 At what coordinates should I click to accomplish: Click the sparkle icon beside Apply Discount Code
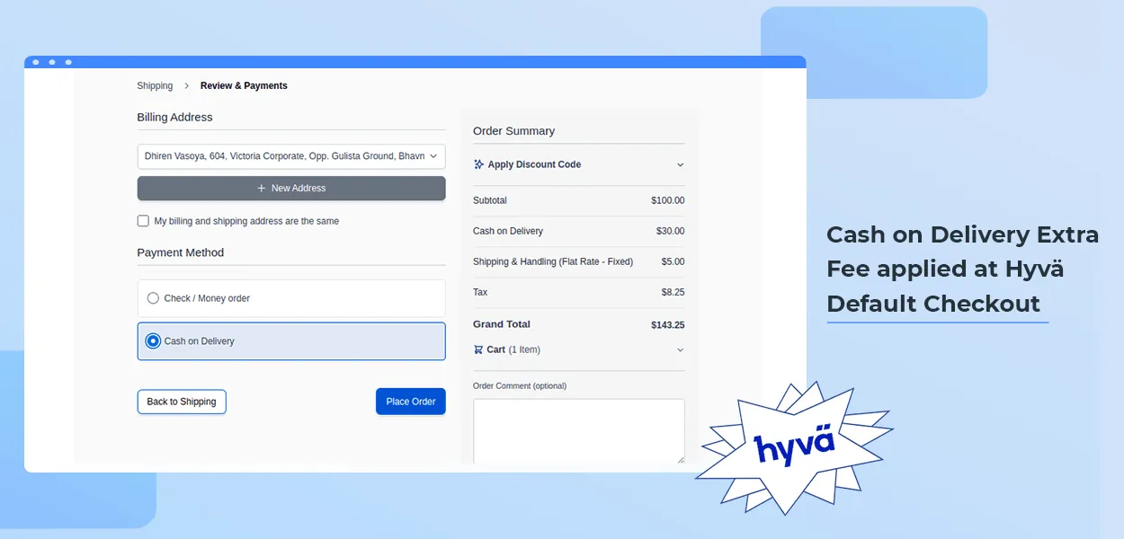click(x=478, y=164)
